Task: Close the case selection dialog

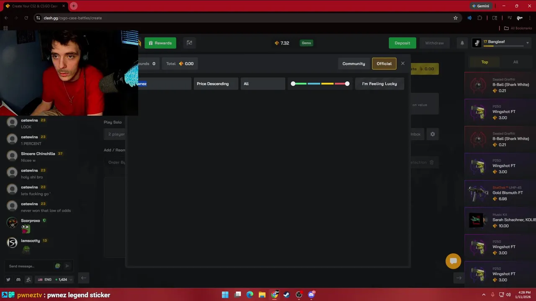Action: click(403, 64)
